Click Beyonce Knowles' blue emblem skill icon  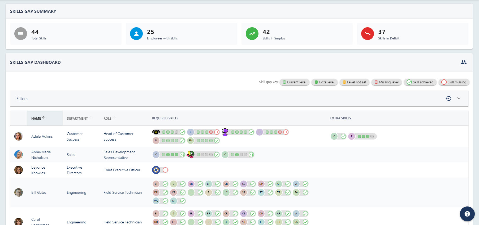[x=156, y=170]
